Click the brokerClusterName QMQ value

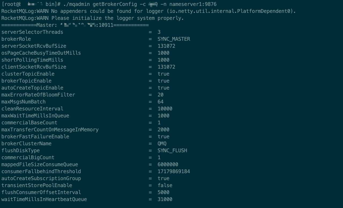point(162,144)
